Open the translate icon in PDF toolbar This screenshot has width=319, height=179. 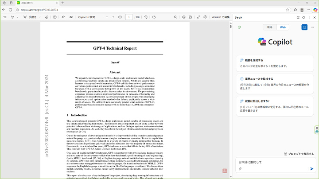coord(71,17)
